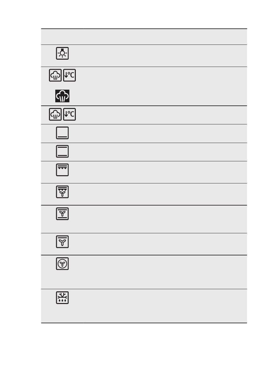
Task: Select the defrost snowflake and droplets icon
Action: tap(63, 298)
